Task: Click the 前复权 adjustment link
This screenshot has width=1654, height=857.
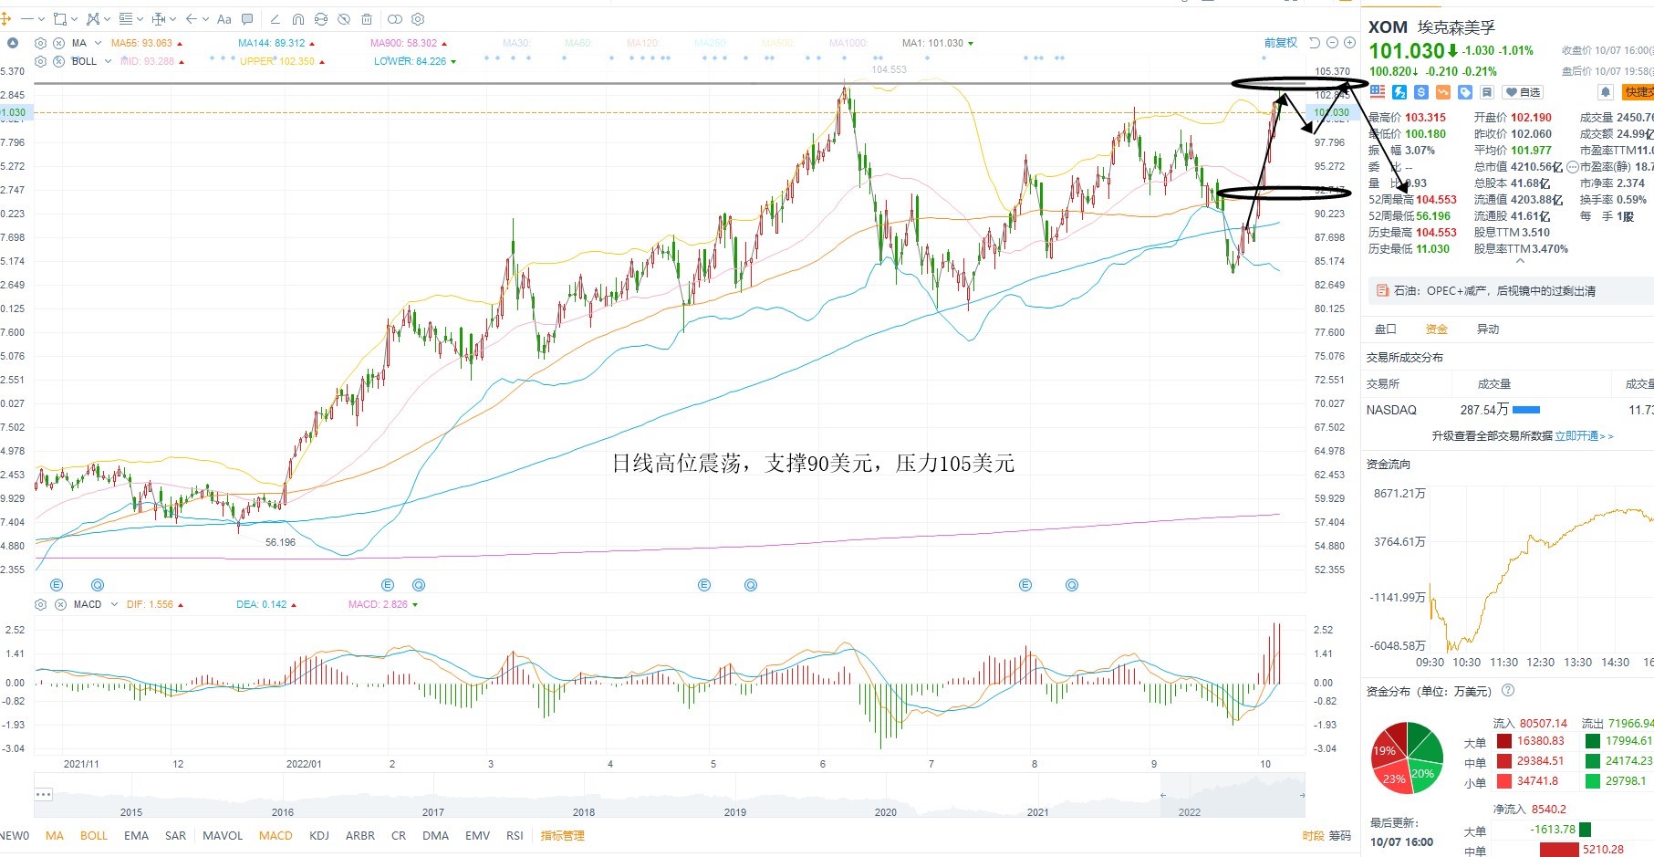Action: (1280, 43)
